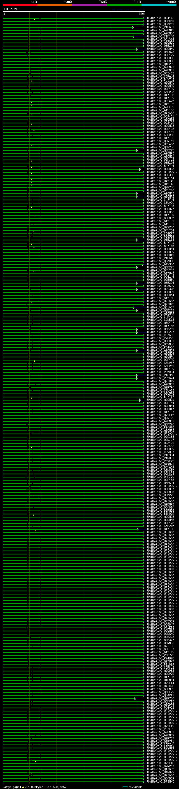The height and width of the screenshot is (789, 179).
Task: Select label UniRef100_B7SNX5
Action: [x=161, y=781]
